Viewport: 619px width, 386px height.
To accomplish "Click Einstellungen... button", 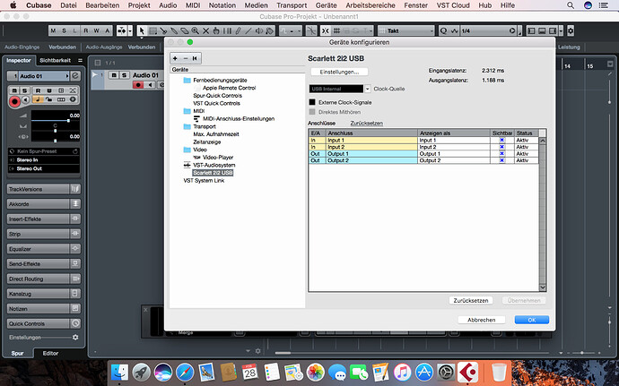I will coord(339,72).
